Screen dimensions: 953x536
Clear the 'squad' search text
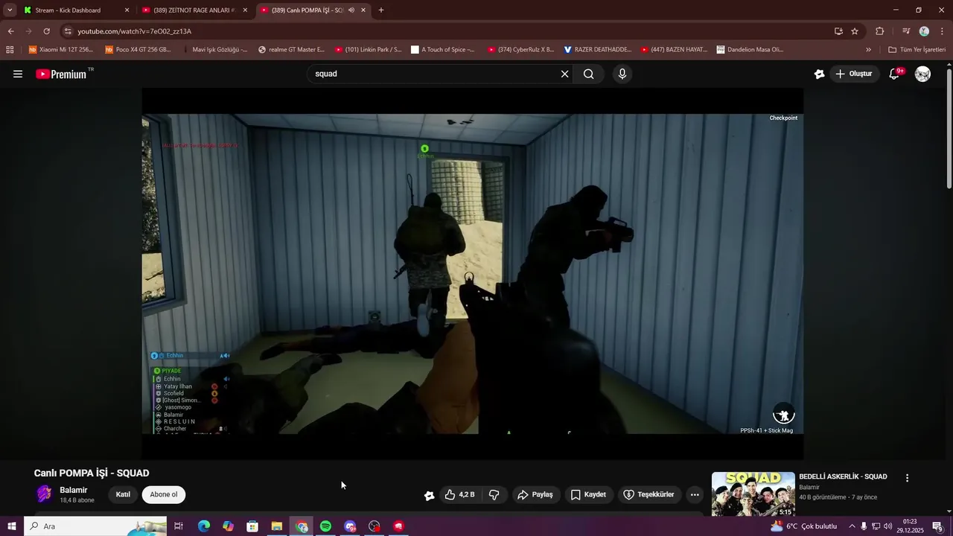tap(564, 74)
